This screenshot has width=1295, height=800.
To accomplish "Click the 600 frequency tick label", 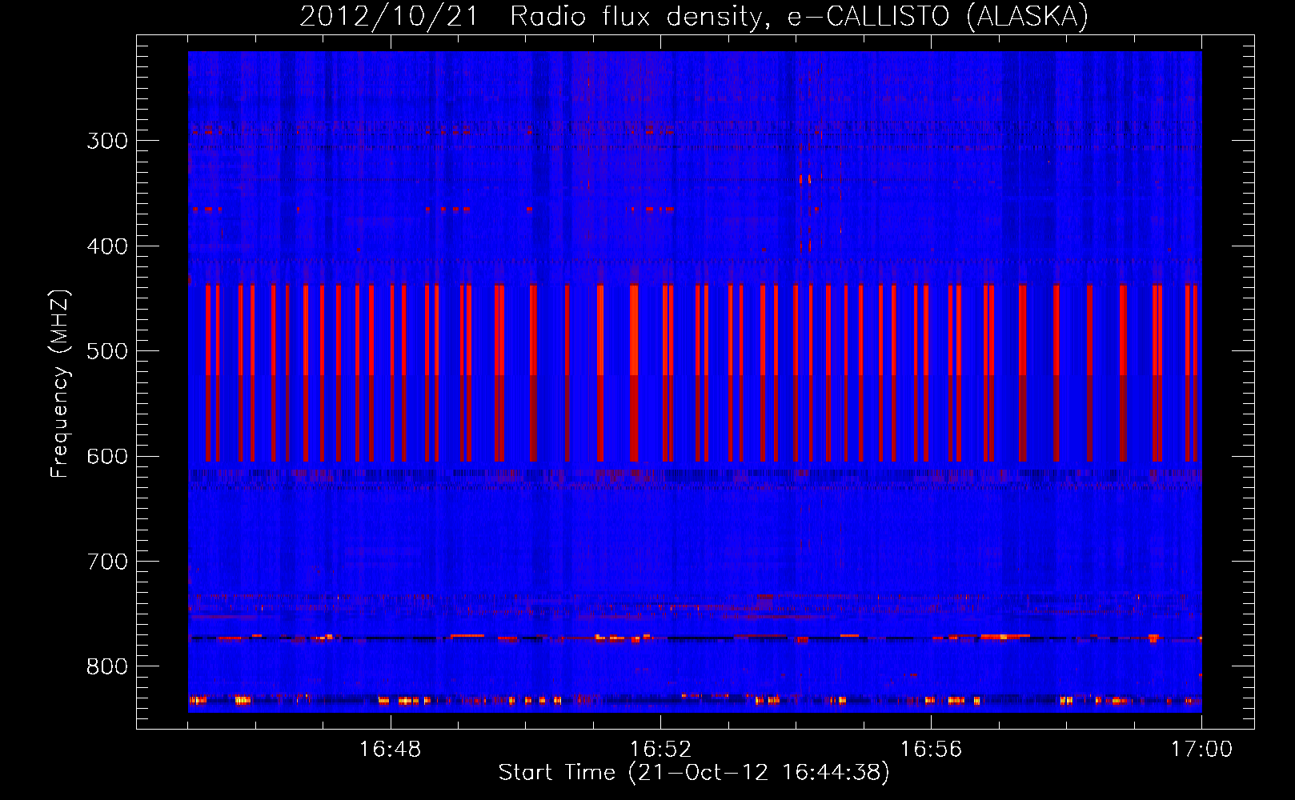I will 107,457.
